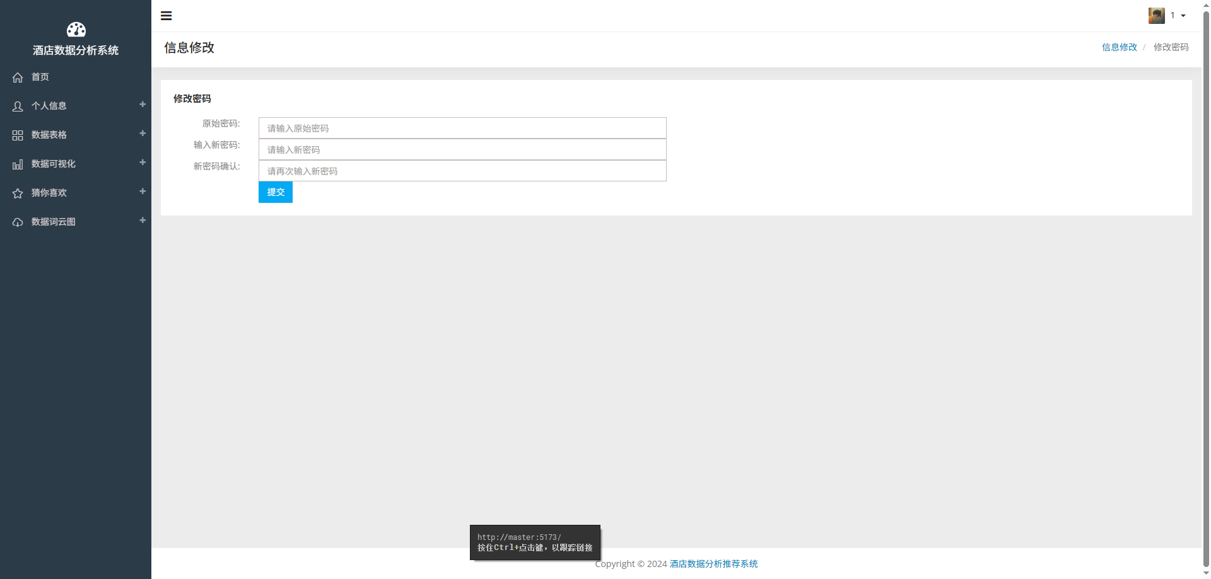Toggle sidebar with hamburger menu icon
Screen dimensions: 1211x579
click(167, 16)
